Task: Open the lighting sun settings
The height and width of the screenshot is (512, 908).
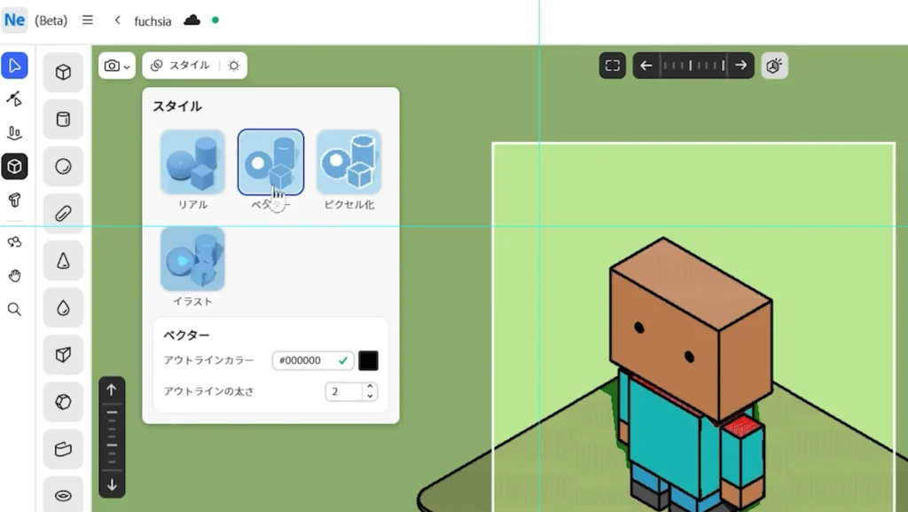Action: [x=234, y=66]
